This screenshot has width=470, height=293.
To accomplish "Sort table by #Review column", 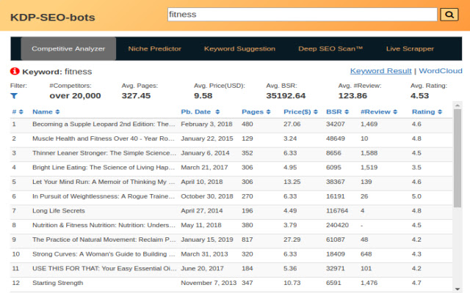I will click(377, 112).
